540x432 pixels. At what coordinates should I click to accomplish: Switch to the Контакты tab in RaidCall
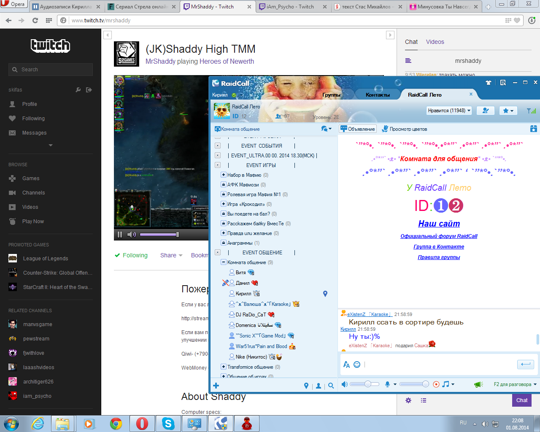tap(378, 95)
